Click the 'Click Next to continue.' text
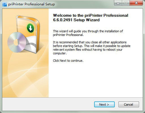 tap(68, 61)
